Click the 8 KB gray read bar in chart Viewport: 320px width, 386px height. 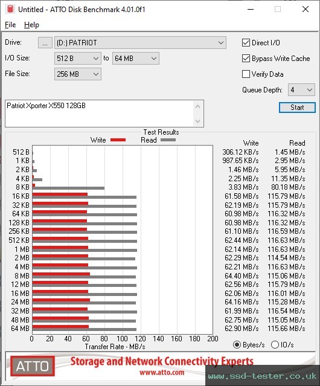(x=68, y=188)
